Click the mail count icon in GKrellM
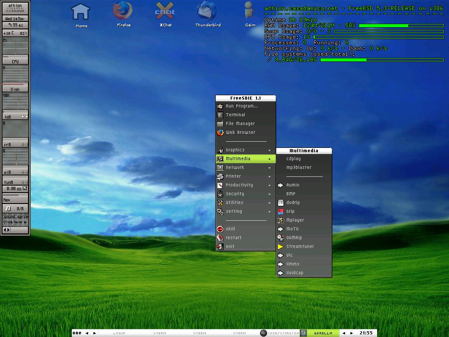Viewport: 449px width, 337px height. click(x=8, y=208)
